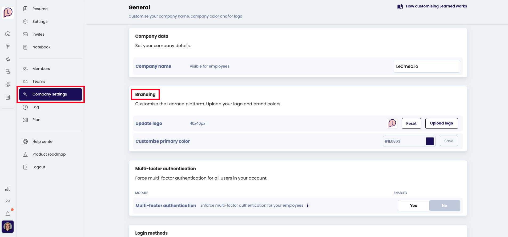
Task: Open How customising Learned works link
Action: click(x=436, y=6)
